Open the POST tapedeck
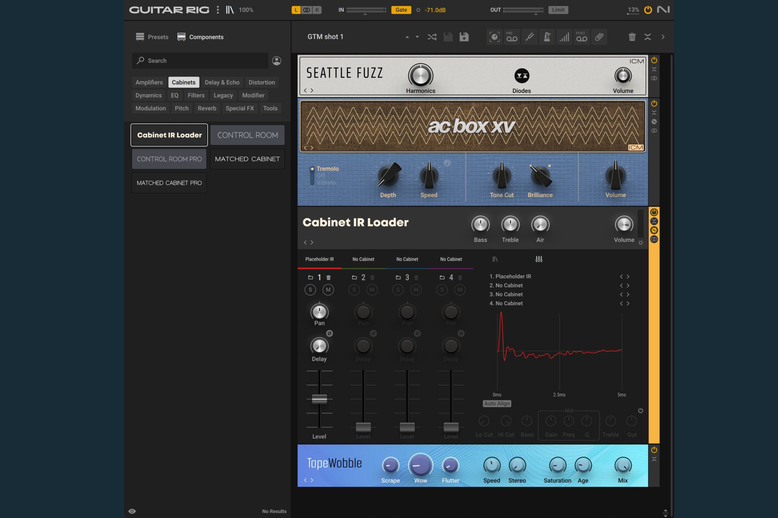 point(582,36)
